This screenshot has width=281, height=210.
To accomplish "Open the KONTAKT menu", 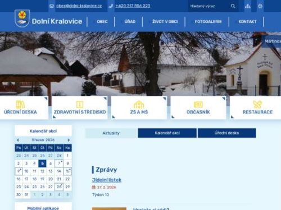I will 247,22.
